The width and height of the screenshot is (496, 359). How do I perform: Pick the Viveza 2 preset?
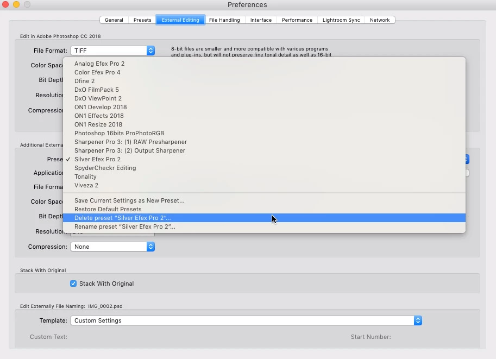pos(264,185)
